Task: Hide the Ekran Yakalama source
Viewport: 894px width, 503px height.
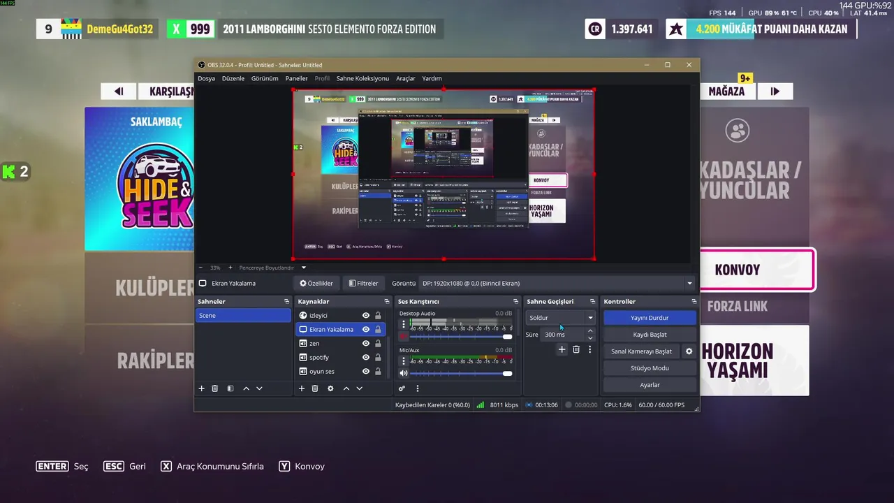Action: coord(365,330)
